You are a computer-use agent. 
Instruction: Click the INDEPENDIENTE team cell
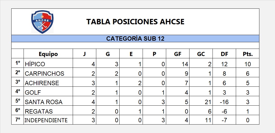46,120
